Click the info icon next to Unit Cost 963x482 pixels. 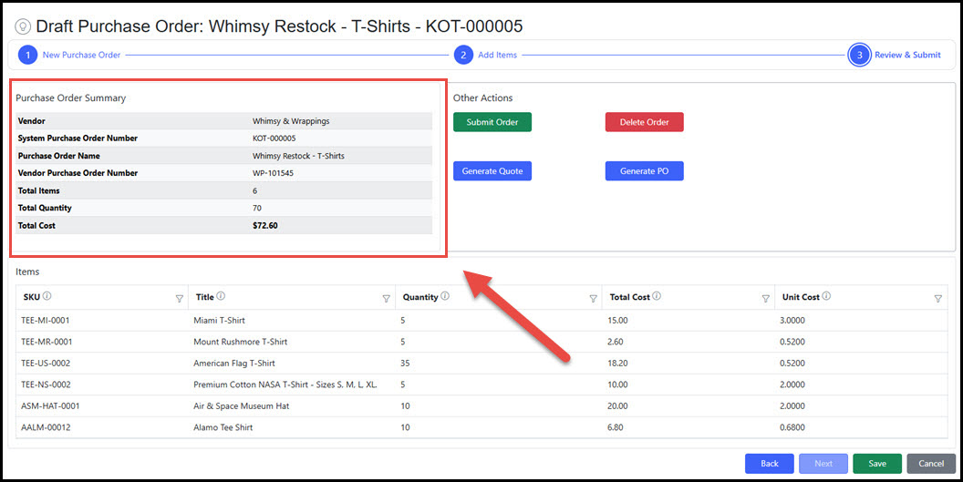[826, 296]
